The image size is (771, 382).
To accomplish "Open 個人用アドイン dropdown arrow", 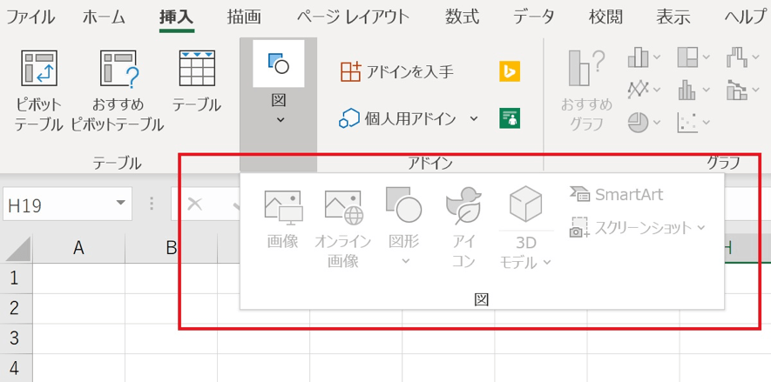I will [x=474, y=119].
